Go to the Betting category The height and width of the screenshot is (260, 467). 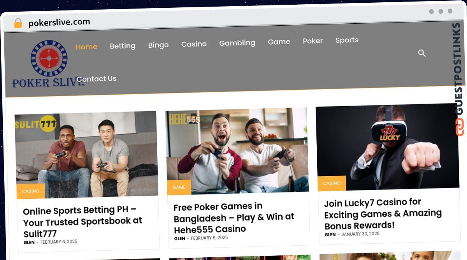tap(123, 46)
